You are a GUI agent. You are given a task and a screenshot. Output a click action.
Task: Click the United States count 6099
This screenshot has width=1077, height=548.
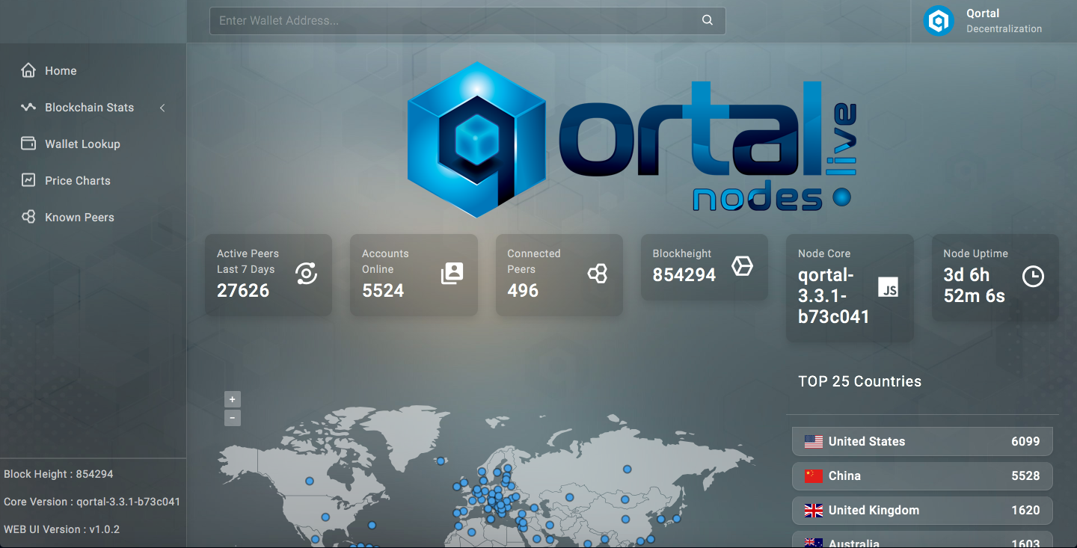coord(1025,442)
